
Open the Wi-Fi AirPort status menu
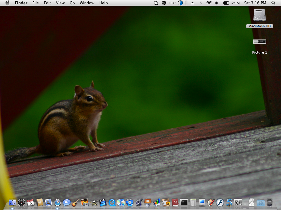click(209, 3)
